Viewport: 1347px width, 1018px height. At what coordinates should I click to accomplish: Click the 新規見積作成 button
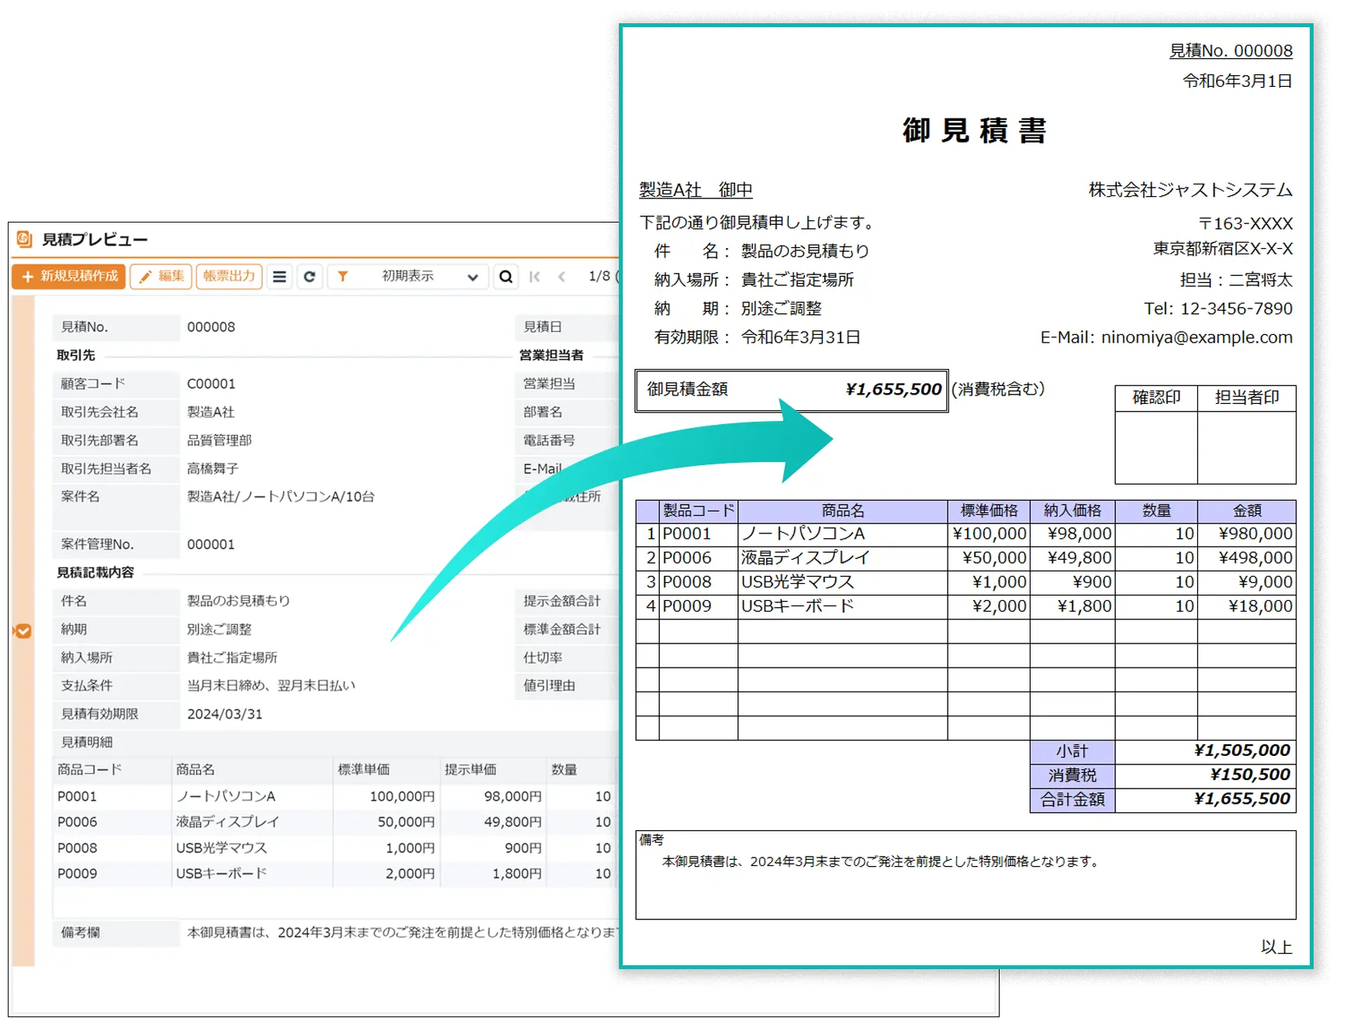coord(69,277)
